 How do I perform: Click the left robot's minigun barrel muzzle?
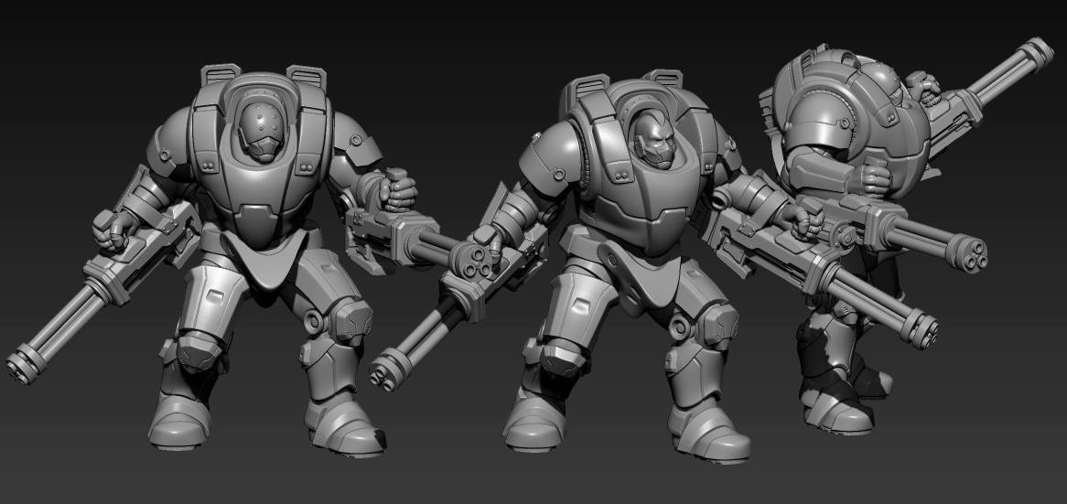point(20,364)
